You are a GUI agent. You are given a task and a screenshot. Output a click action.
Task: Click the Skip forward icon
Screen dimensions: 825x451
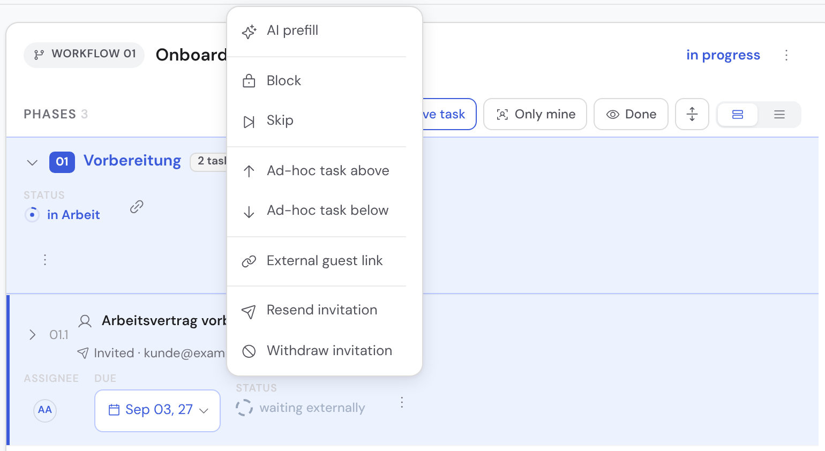click(x=249, y=122)
